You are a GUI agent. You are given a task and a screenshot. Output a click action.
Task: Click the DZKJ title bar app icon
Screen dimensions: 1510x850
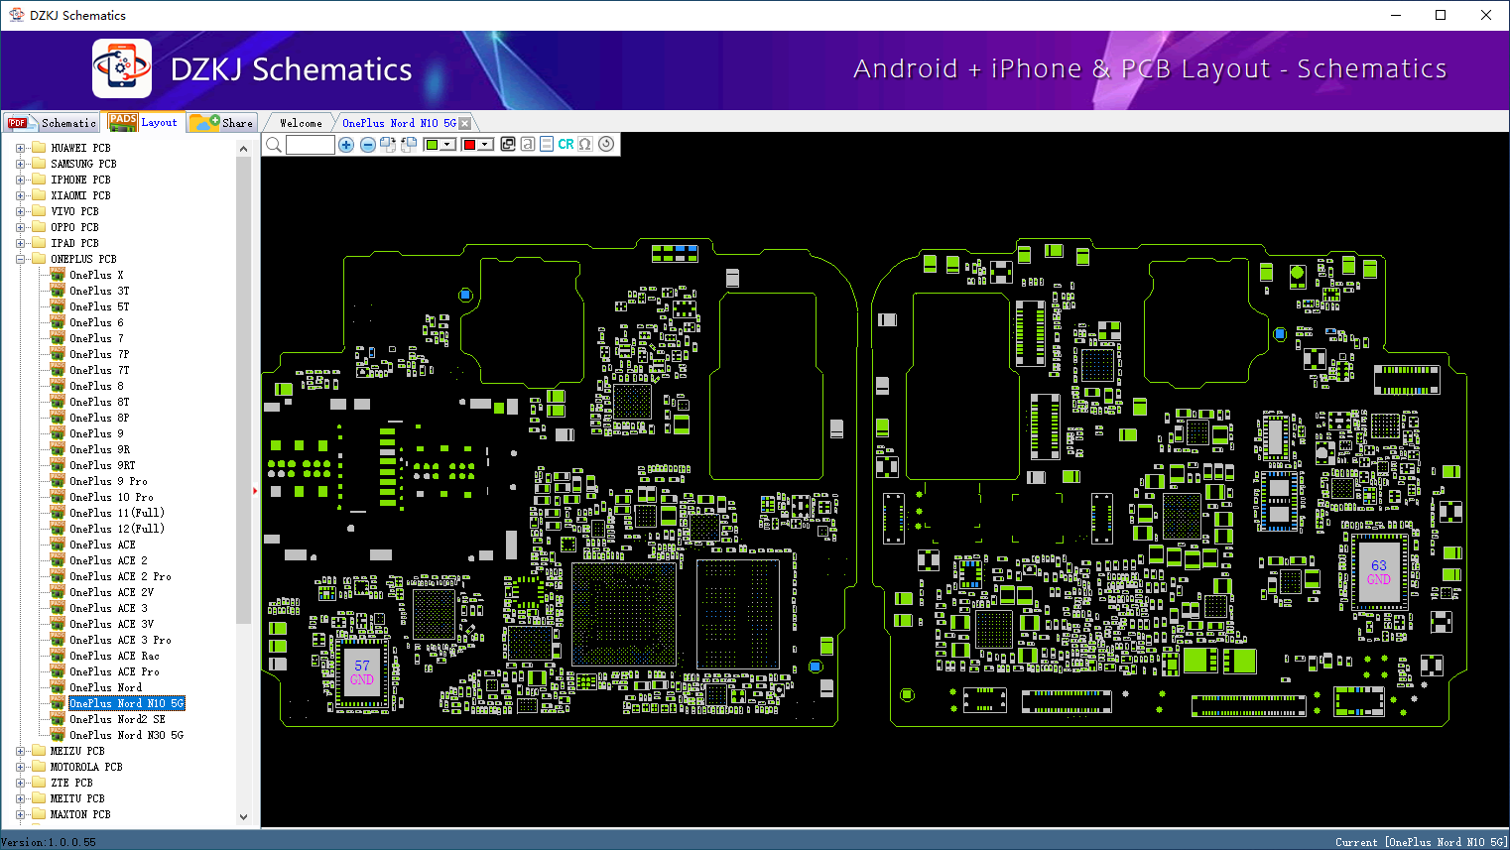pos(16,15)
